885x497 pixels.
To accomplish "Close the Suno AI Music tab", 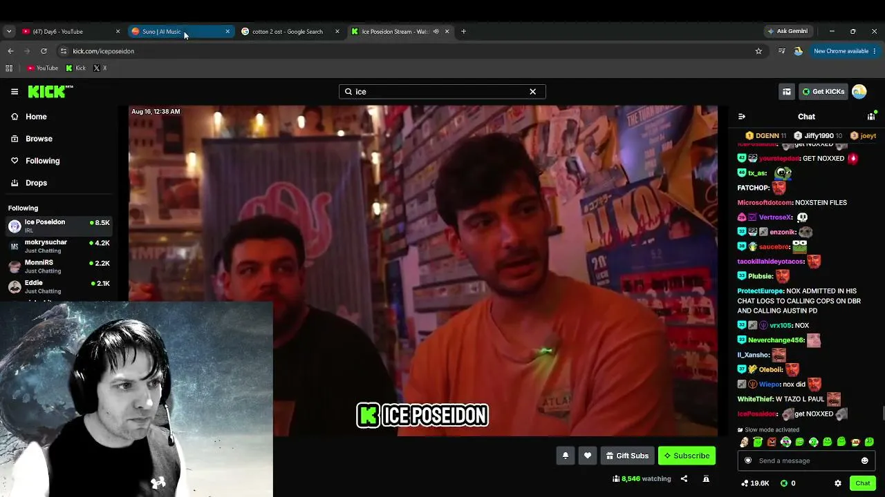I will (x=227, y=31).
